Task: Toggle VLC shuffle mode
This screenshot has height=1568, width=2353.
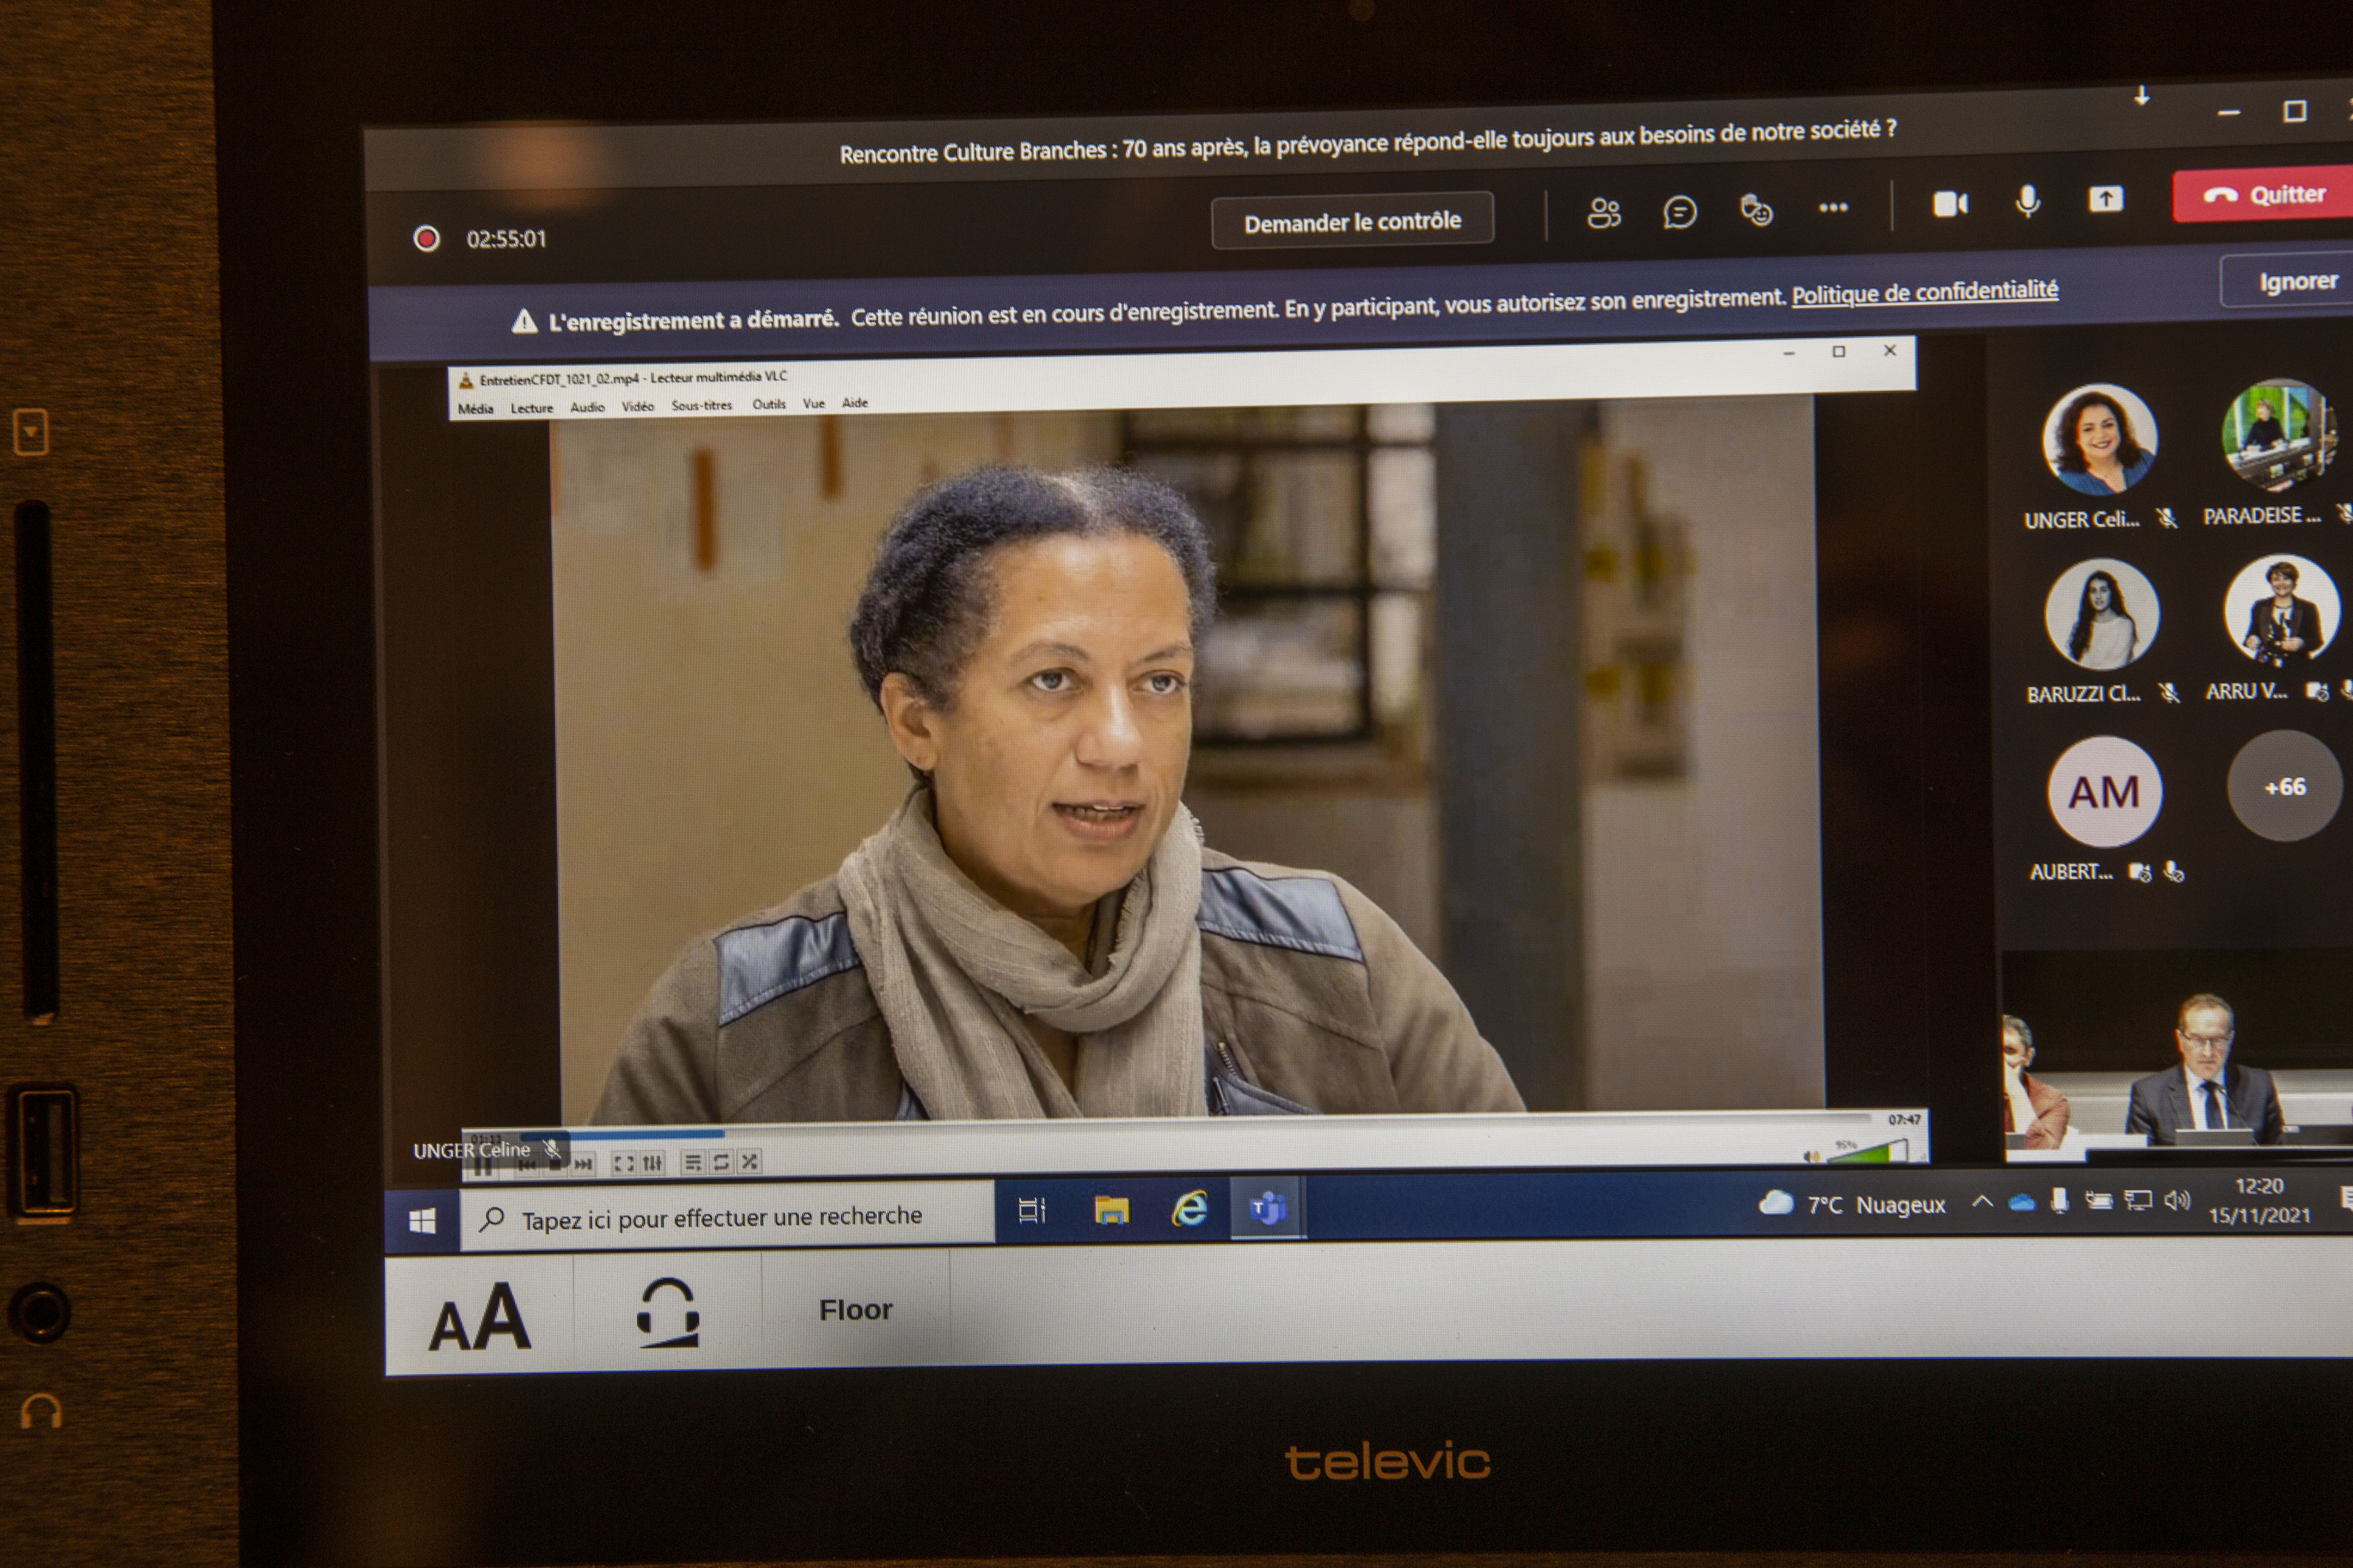Action: tap(750, 1161)
